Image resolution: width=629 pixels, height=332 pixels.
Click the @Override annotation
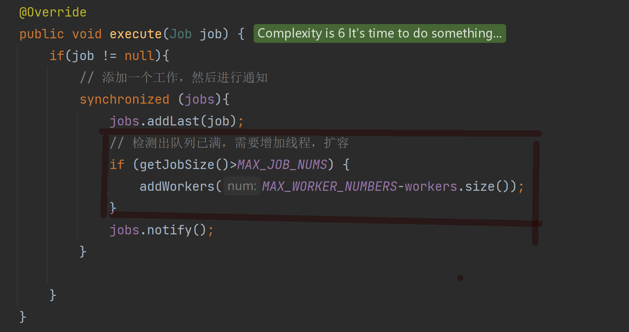[53, 12]
